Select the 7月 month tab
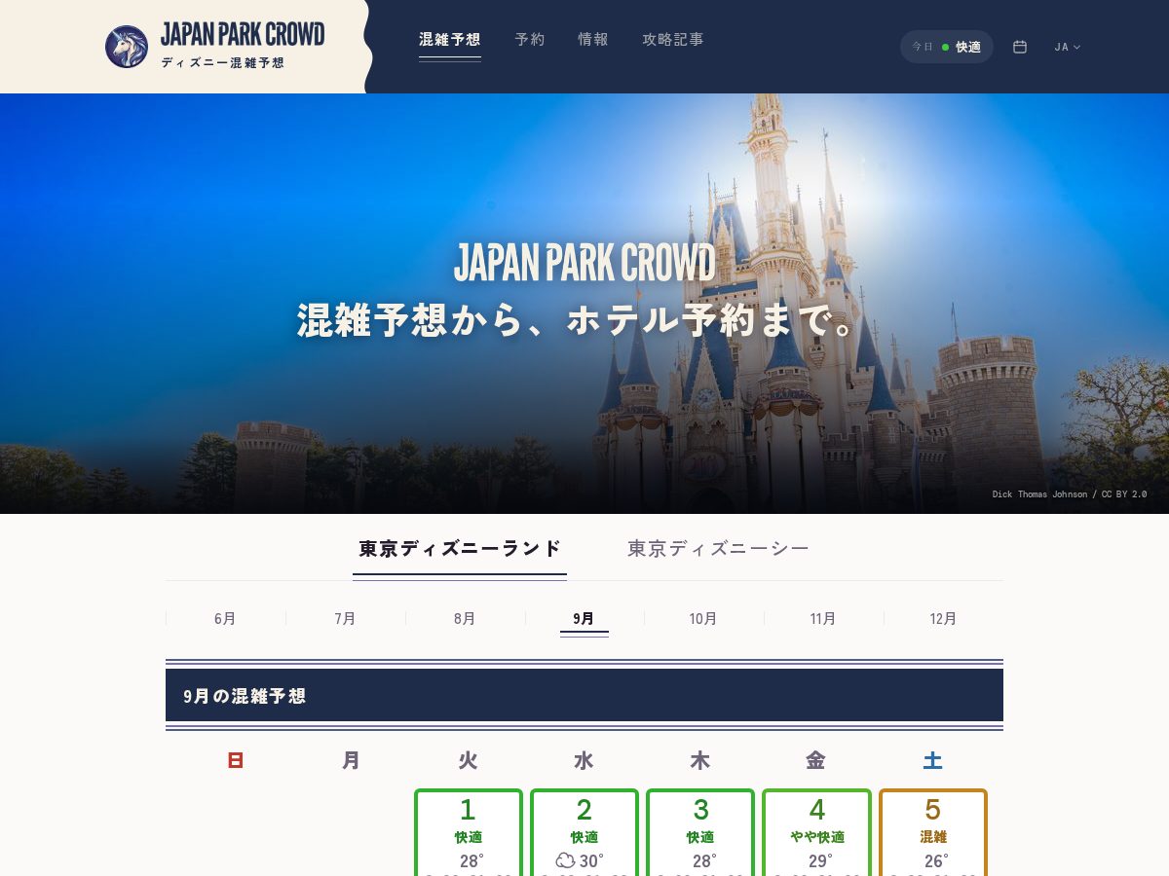The image size is (1169, 876). pyautogui.click(x=345, y=619)
